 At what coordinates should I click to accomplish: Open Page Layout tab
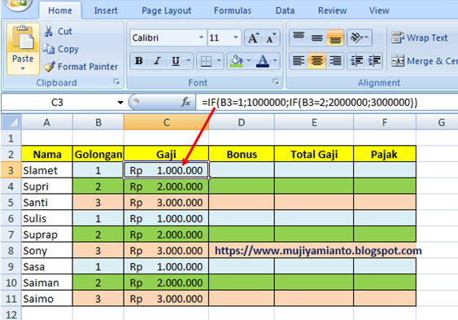pos(167,11)
